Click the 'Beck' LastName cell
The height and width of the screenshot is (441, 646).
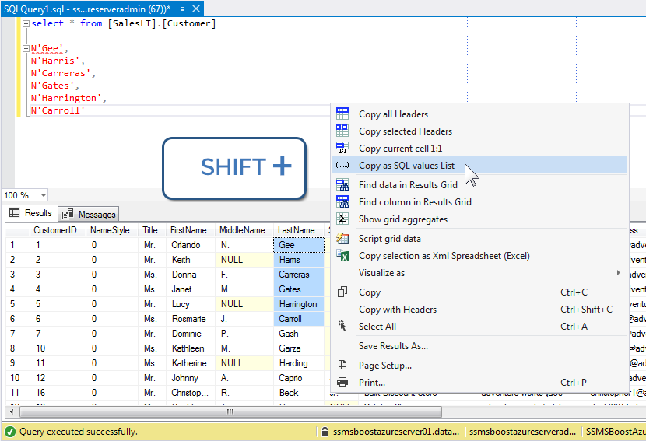(x=299, y=393)
